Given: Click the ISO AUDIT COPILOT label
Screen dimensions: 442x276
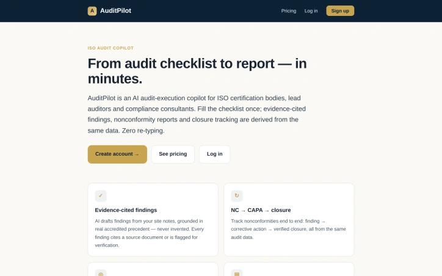Looking at the screenshot, I should point(111,48).
